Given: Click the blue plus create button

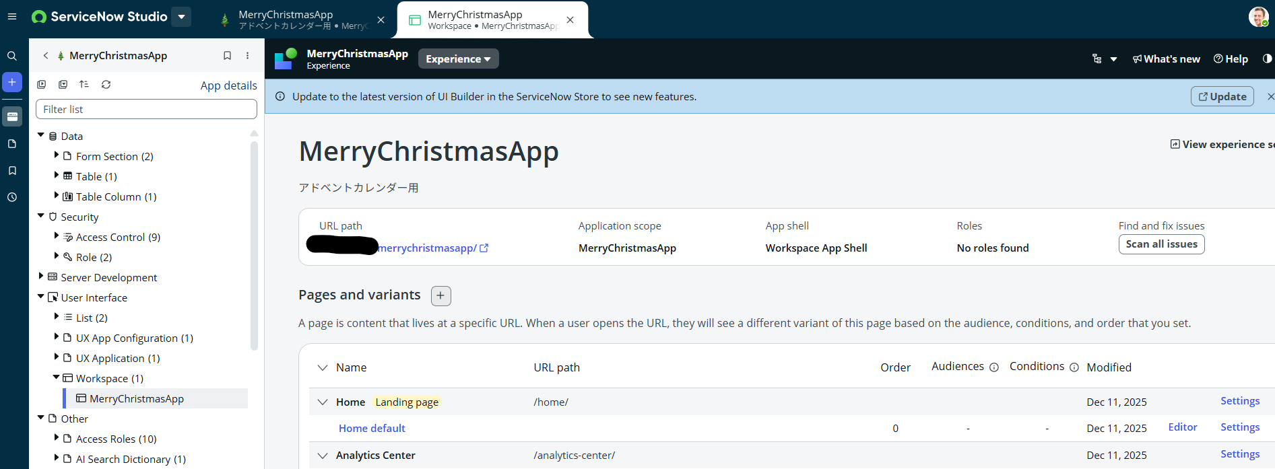Looking at the screenshot, I should click(12, 82).
